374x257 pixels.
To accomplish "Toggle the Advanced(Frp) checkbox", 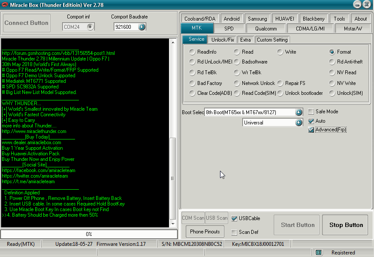I will tap(311, 130).
